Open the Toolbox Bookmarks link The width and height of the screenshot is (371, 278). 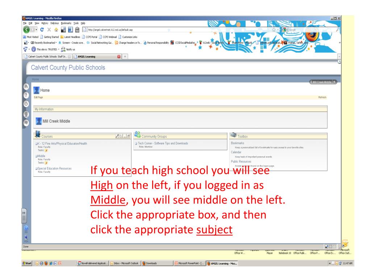(237, 143)
